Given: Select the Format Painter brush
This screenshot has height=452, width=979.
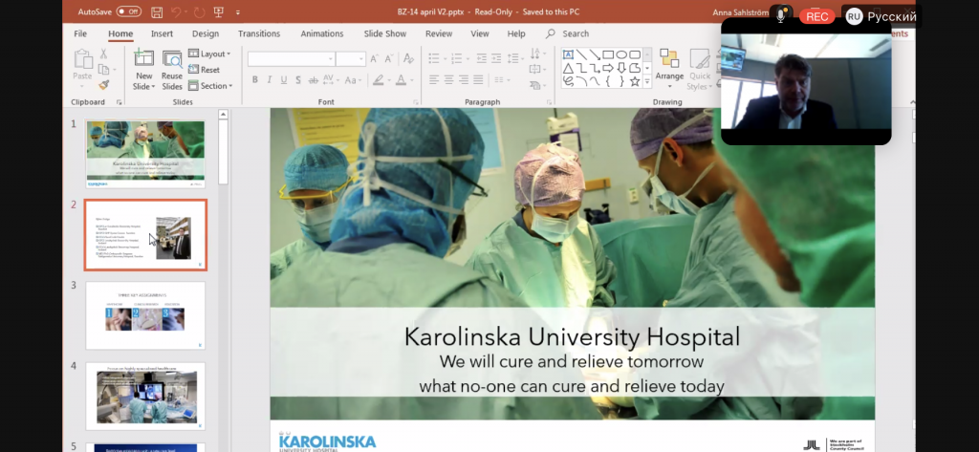Looking at the screenshot, I should tap(103, 85).
